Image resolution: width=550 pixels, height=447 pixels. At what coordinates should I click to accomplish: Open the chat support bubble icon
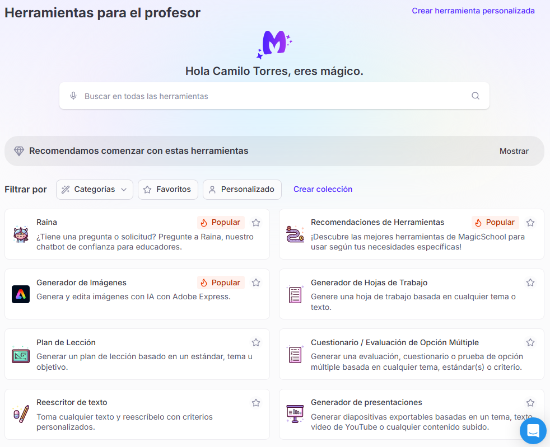pyautogui.click(x=533, y=431)
